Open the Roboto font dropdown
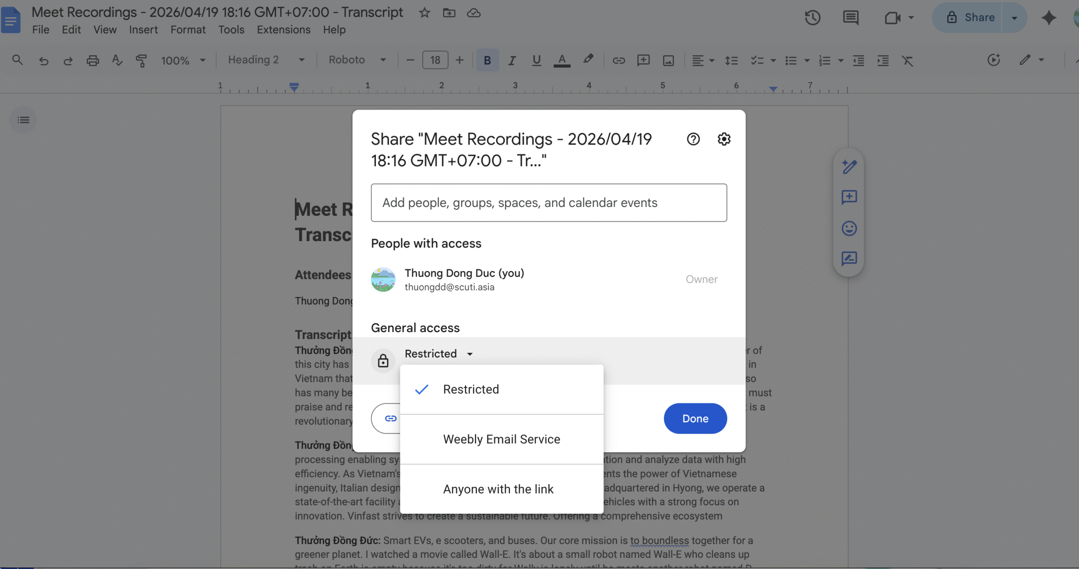1079x569 pixels. (x=357, y=60)
